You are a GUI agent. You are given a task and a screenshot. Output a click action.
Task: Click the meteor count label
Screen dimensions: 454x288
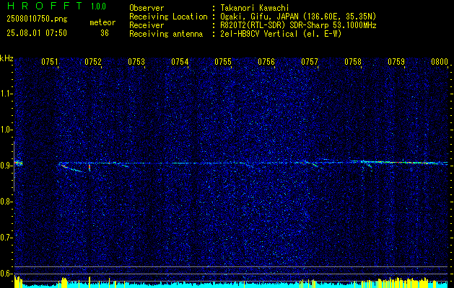click(102, 22)
